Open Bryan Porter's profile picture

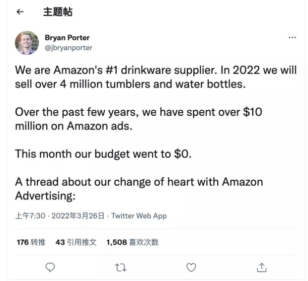[27, 43]
